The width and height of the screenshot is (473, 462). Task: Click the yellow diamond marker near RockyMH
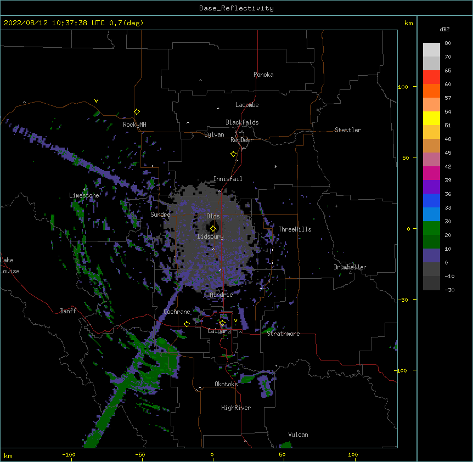tap(137, 112)
